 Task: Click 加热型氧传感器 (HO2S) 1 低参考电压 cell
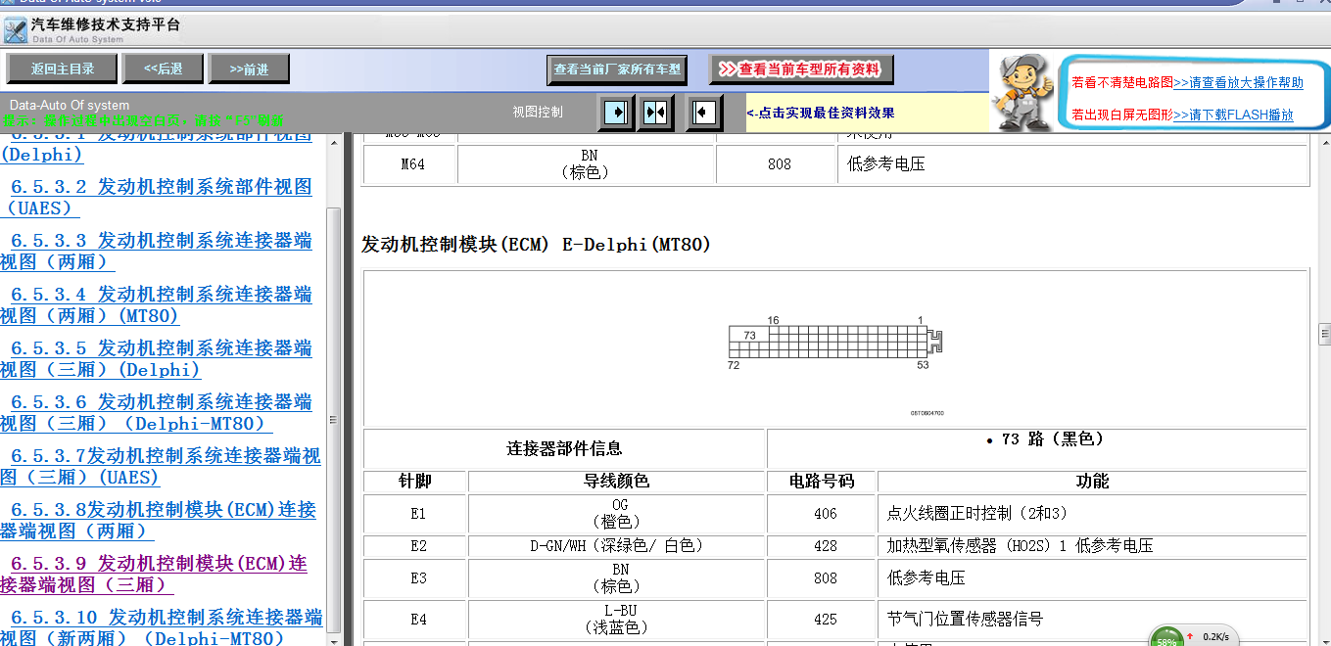coord(1092,546)
